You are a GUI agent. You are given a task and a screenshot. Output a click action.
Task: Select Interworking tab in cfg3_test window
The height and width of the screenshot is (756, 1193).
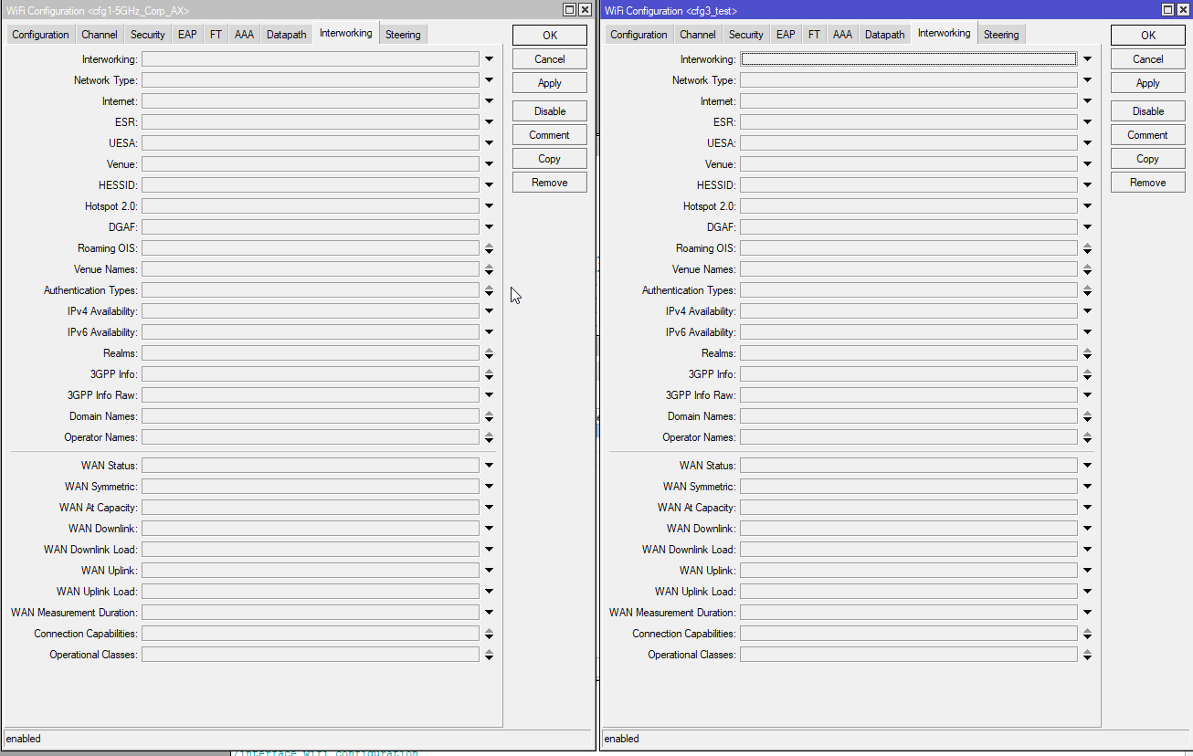click(944, 34)
